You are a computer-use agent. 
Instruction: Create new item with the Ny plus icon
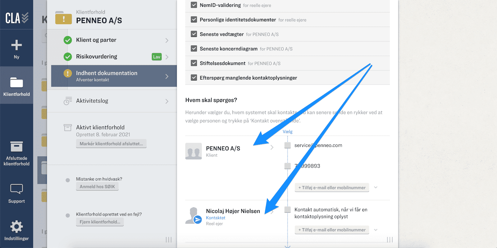pos(16,45)
